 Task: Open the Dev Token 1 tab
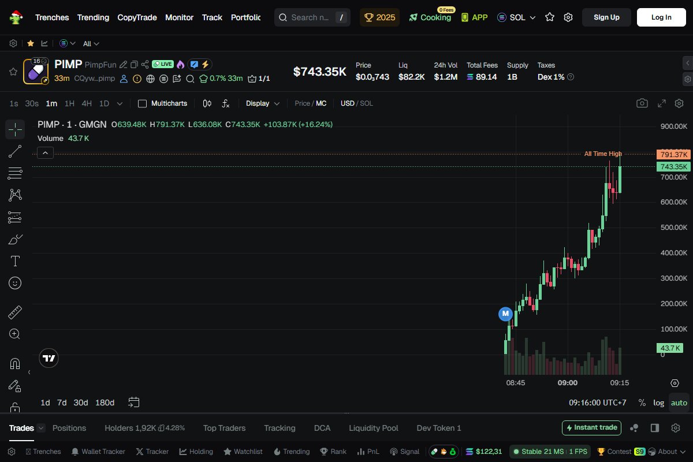point(439,428)
